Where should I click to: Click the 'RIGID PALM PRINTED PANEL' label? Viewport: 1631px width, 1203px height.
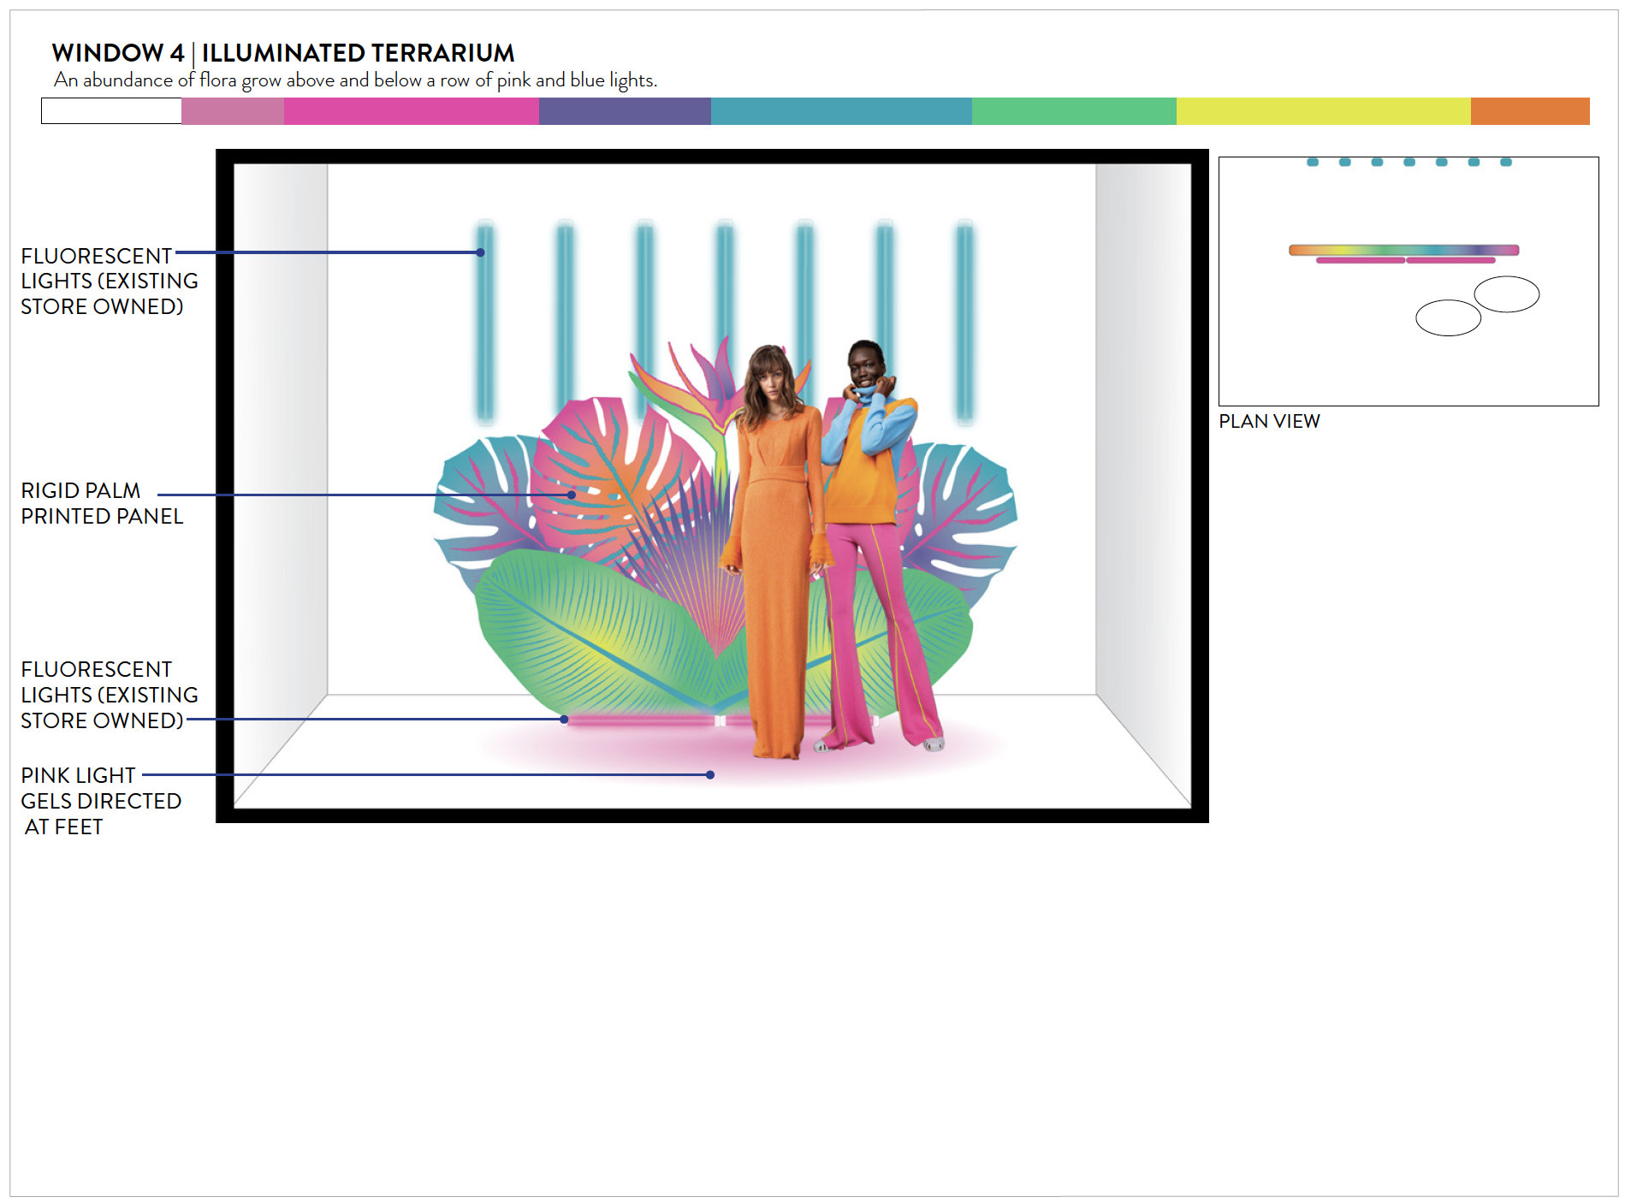point(102,503)
